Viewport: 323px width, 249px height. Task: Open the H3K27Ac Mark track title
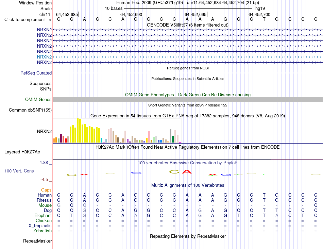coord(188,147)
